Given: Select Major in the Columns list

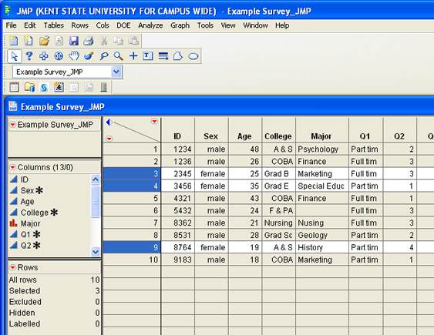Looking at the screenshot, I should coord(30,223).
